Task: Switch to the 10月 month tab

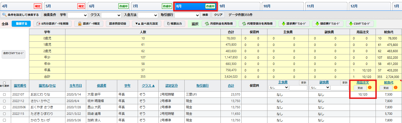Action: [x=283, y=6]
